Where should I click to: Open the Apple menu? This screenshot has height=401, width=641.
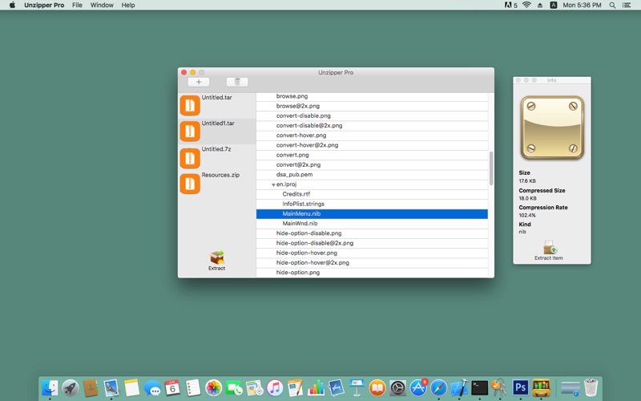pos(12,5)
